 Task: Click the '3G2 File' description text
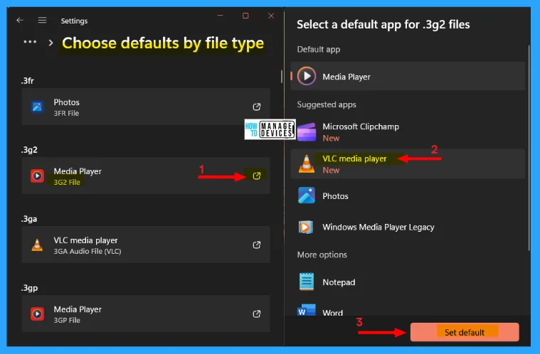pos(67,183)
